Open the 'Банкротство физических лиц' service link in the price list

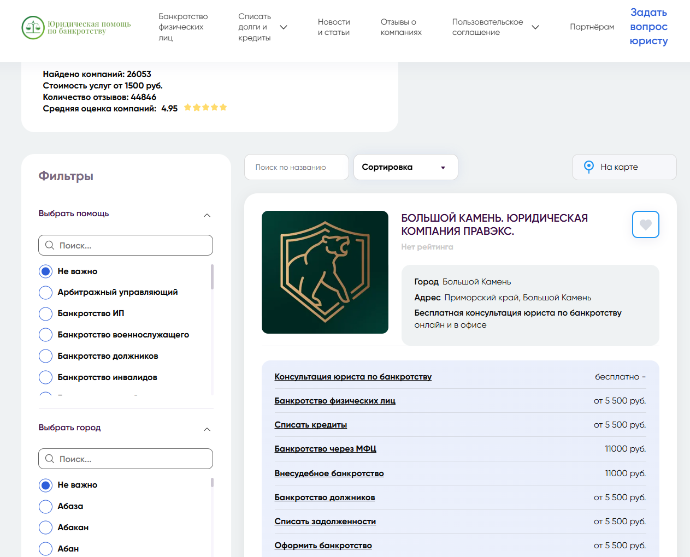[335, 401]
